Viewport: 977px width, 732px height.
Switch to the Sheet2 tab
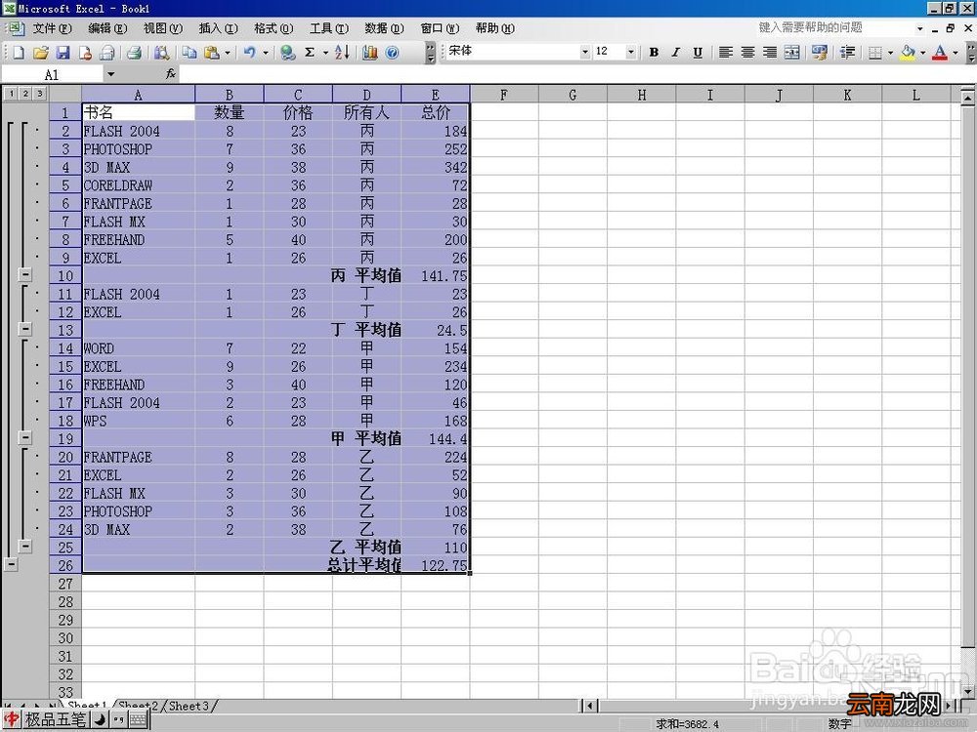pyautogui.click(x=139, y=706)
